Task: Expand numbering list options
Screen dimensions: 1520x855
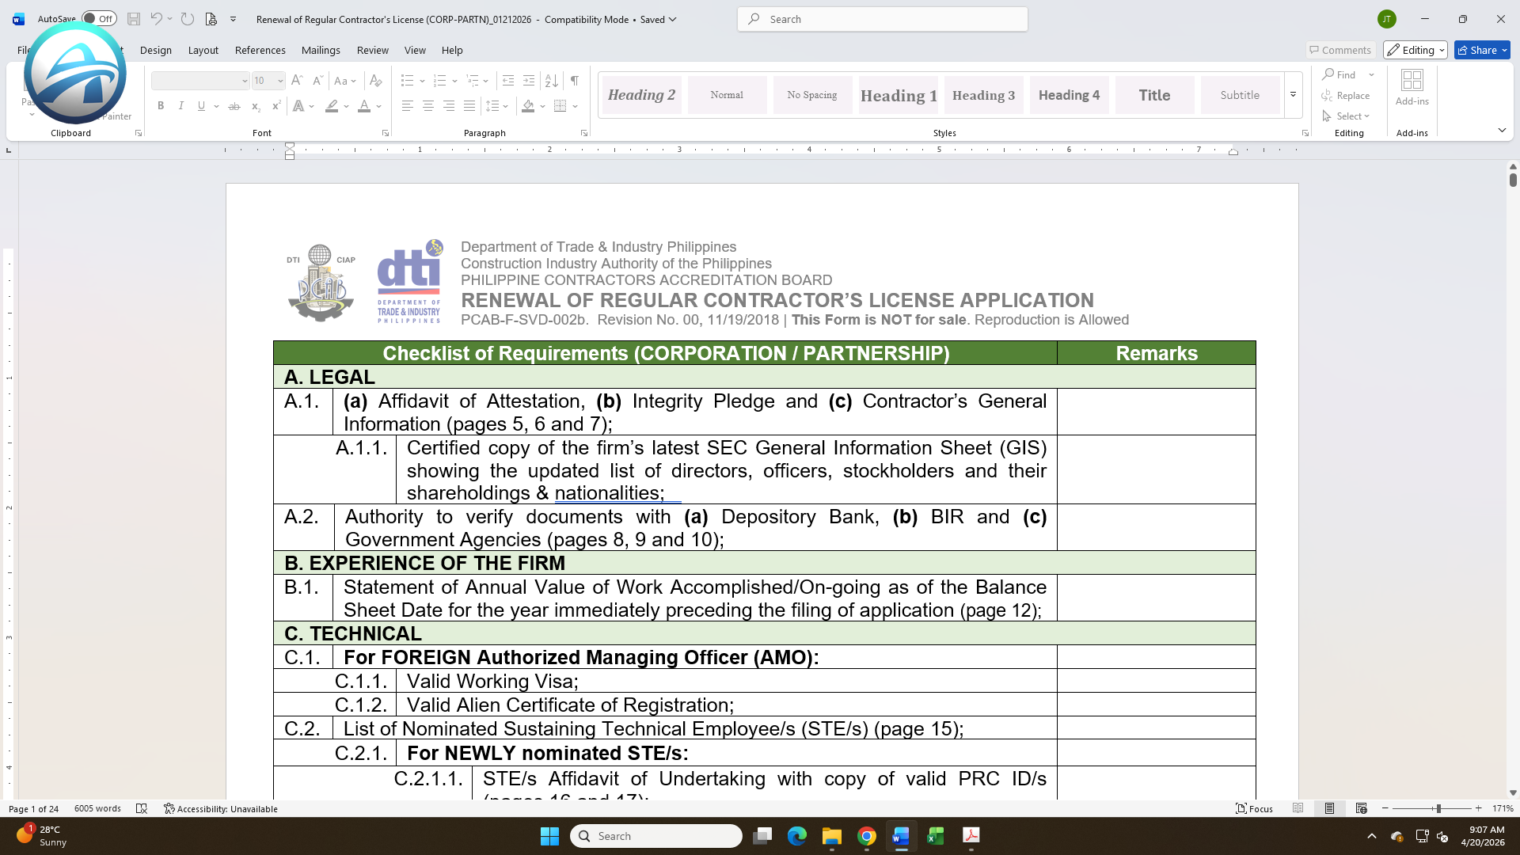Action: pos(454,81)
